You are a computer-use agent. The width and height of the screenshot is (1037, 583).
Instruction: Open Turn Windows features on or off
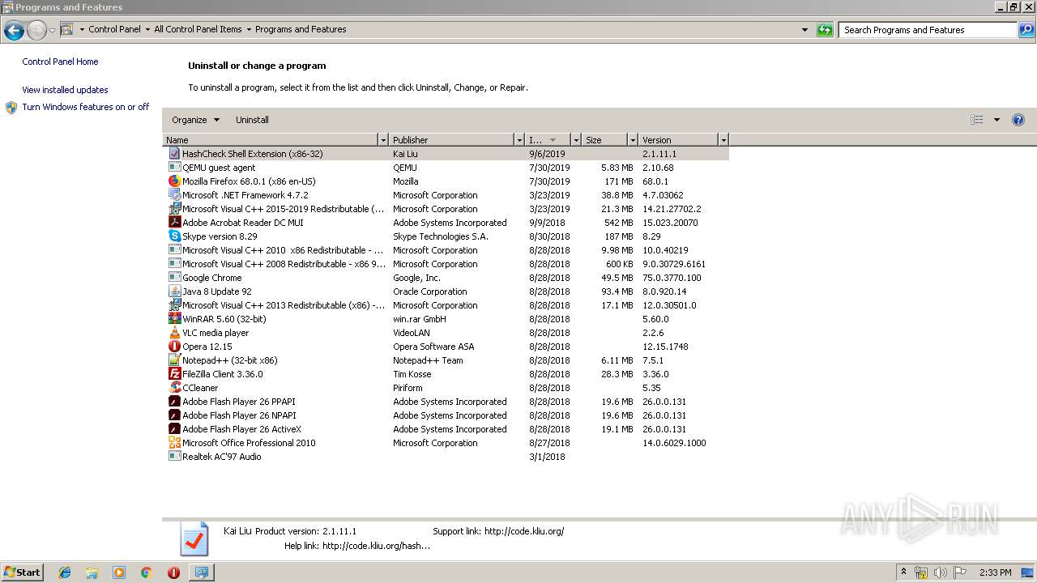[x=85, y=107]
